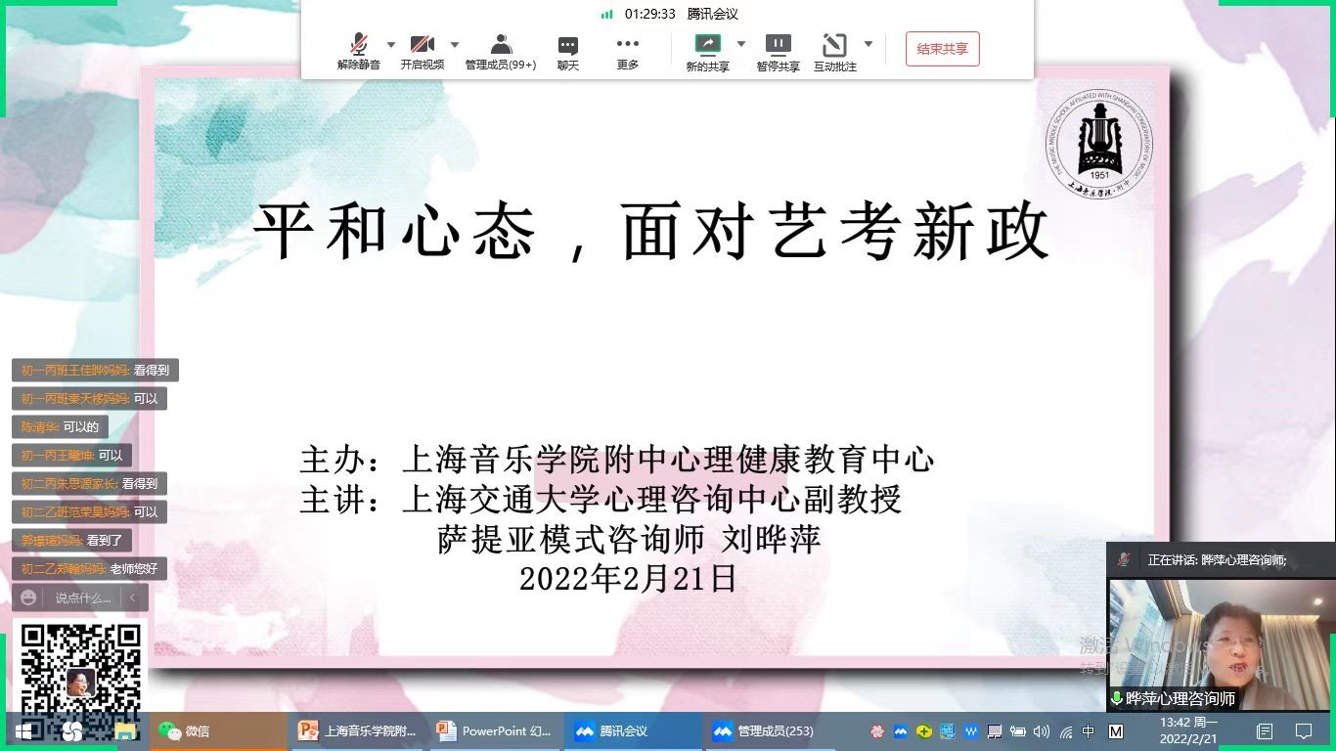Click the message from 初一丙班王佳骅妈妈

coord(96,371)
